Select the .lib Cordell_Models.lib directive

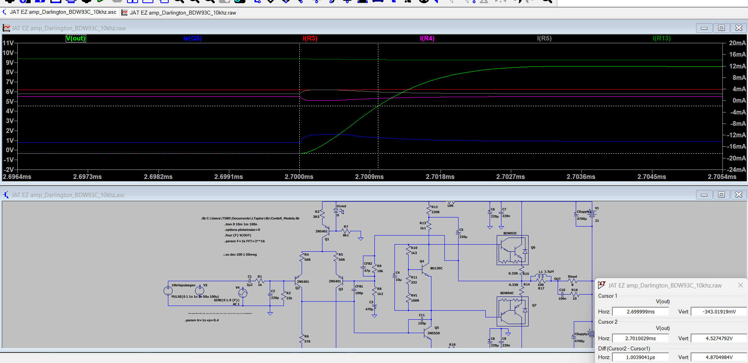[250, 218]
